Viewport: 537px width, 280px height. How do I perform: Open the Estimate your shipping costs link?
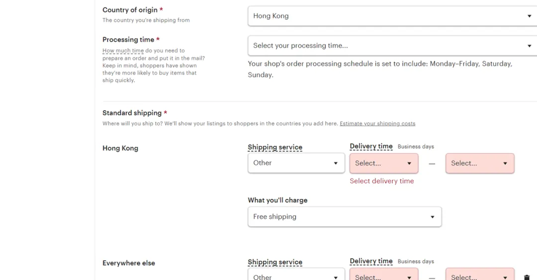click(x=377, y=124)
